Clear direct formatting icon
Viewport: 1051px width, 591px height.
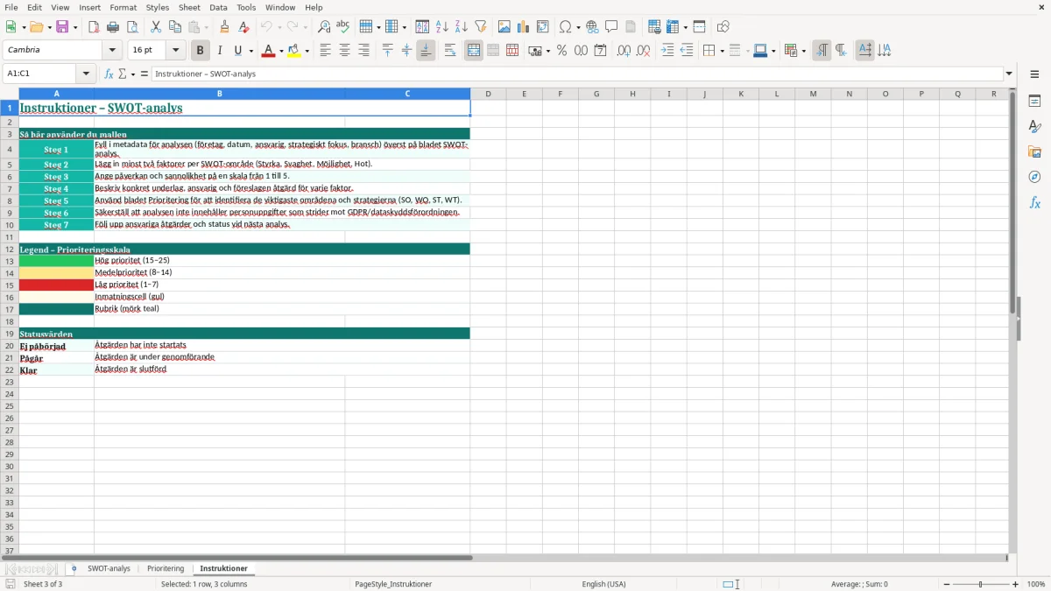[x=243, y=27]
